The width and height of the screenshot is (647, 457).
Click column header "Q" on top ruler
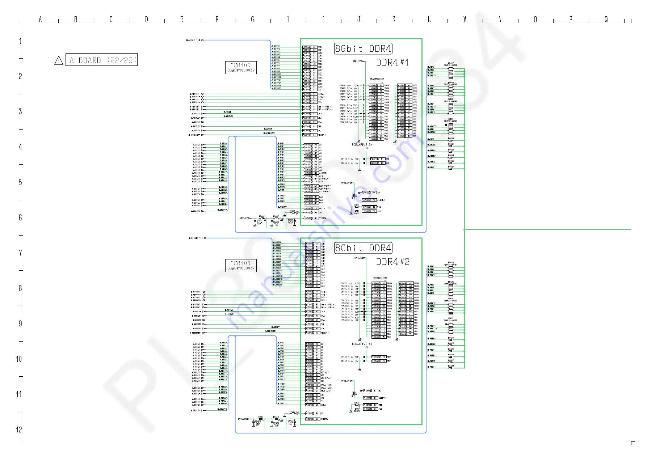tap(606, 19)
